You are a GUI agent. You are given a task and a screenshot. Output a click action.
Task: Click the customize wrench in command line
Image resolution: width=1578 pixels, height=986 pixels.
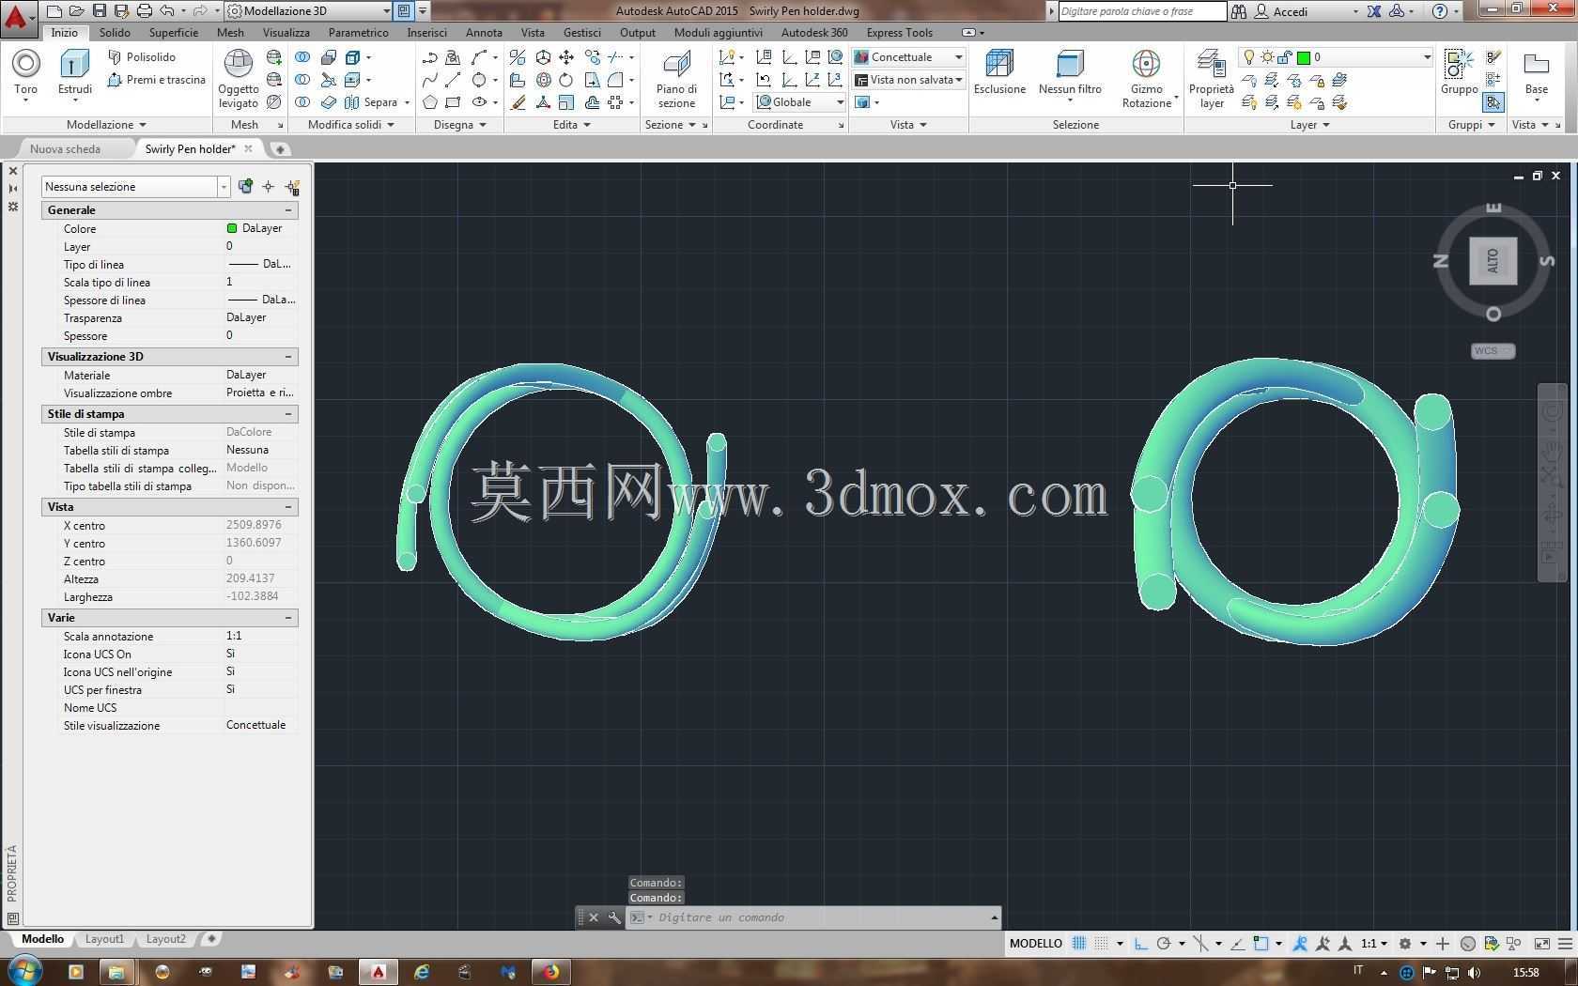point(614,917)
